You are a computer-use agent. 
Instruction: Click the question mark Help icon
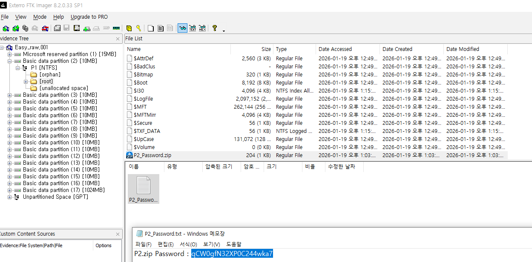215,28
